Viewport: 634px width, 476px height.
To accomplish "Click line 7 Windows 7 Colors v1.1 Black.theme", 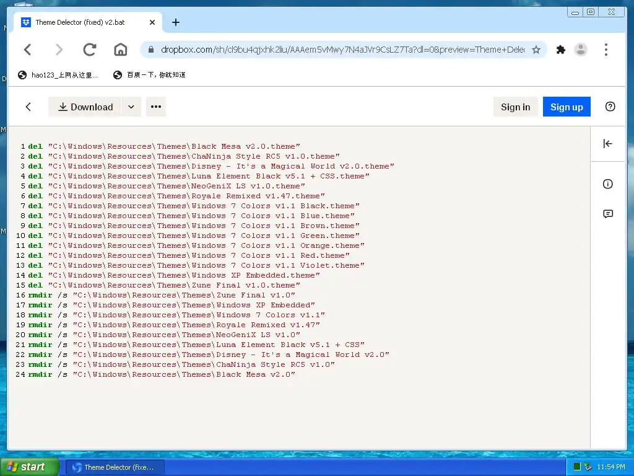I will pyautogui.click(x=193, y=206).
